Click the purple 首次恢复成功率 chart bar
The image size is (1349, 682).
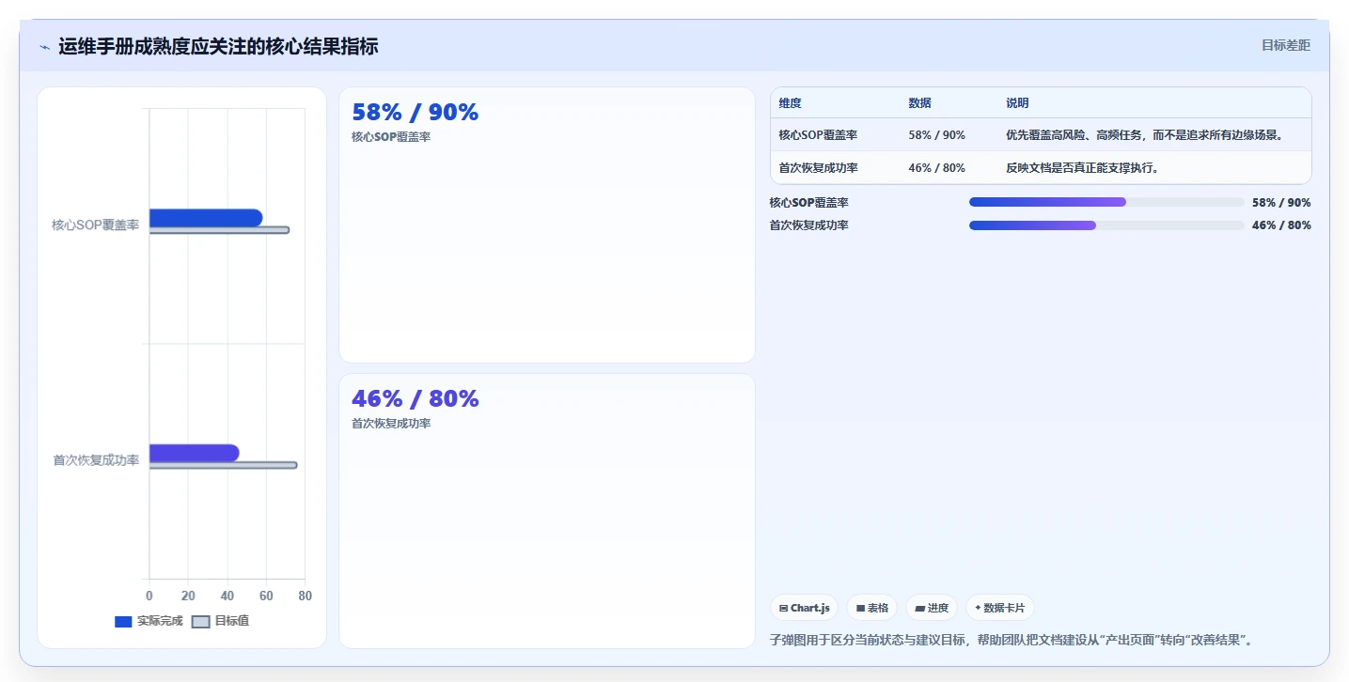[195, 453]
